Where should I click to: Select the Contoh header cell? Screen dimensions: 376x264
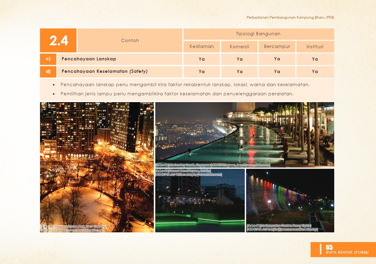(x=130, y=41)
